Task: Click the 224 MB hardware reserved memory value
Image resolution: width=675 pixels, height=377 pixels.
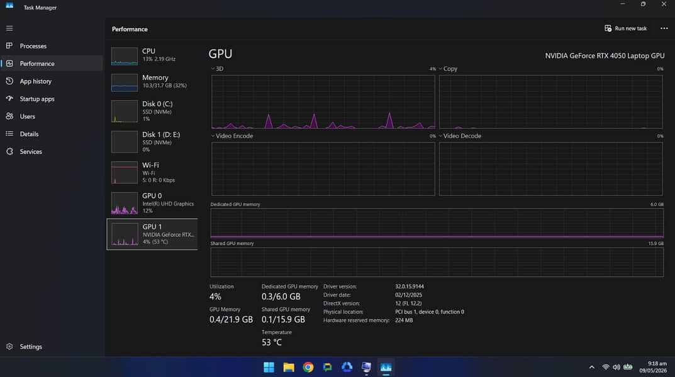Action: click(x=404, y=320)
